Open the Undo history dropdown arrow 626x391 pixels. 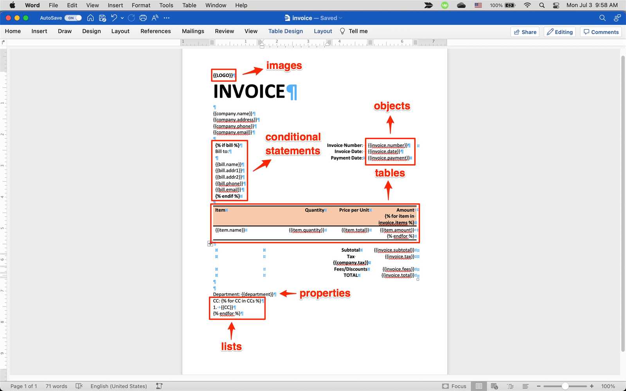click(122, 18)
